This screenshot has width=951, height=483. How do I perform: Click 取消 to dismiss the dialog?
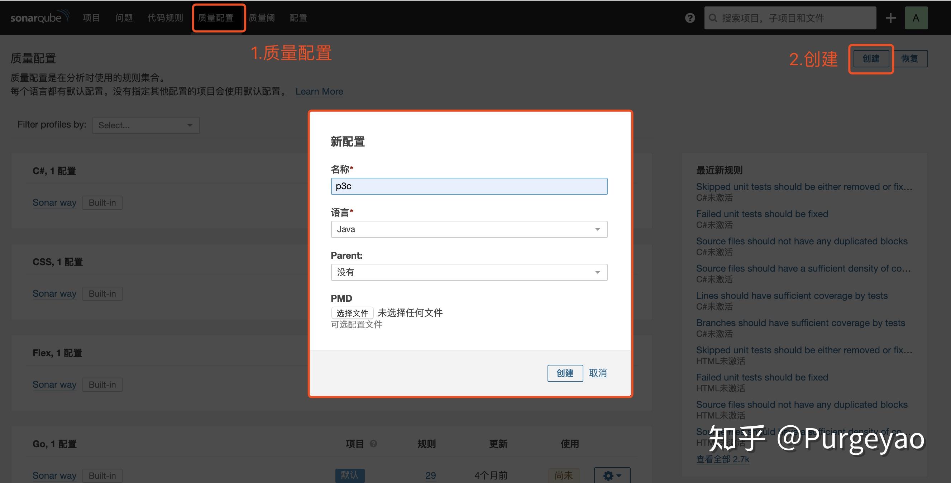(x=598, y=373)
